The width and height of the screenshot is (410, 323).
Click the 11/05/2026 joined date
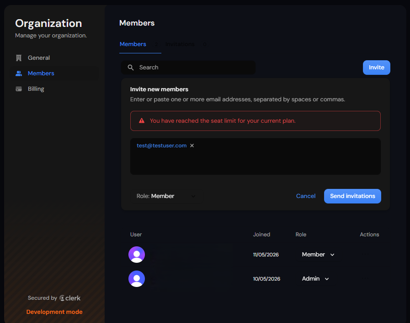coord(266,255)
